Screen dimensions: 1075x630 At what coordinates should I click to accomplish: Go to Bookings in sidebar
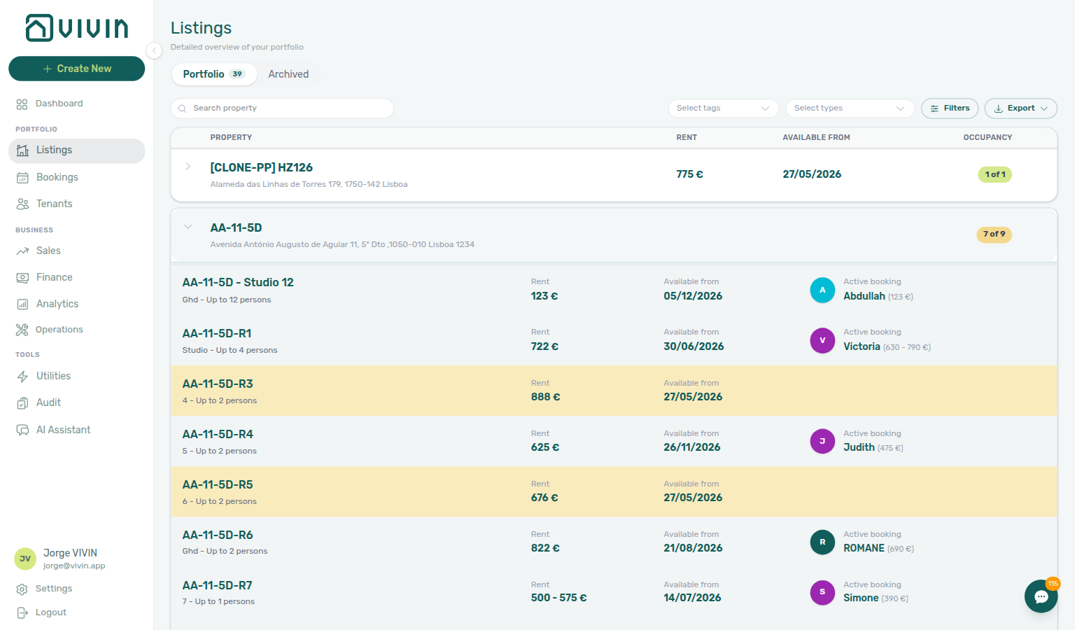tap(76, 178)
